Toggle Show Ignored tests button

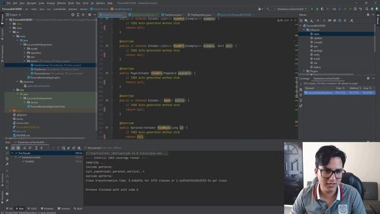click(18, 148)
